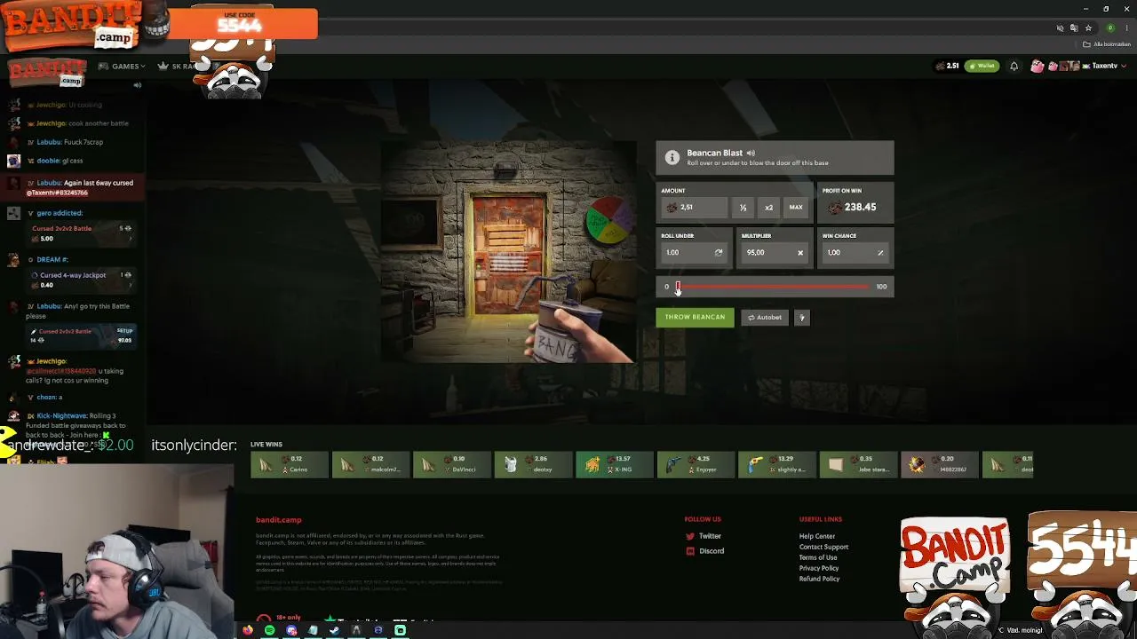This screenshot has height=639, width=1137.
Task: Click the bandit.camp footer heading
Action: 279,520
